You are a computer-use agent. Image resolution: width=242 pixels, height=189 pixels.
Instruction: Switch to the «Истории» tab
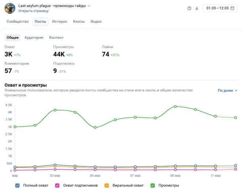[x=59, y=21]
